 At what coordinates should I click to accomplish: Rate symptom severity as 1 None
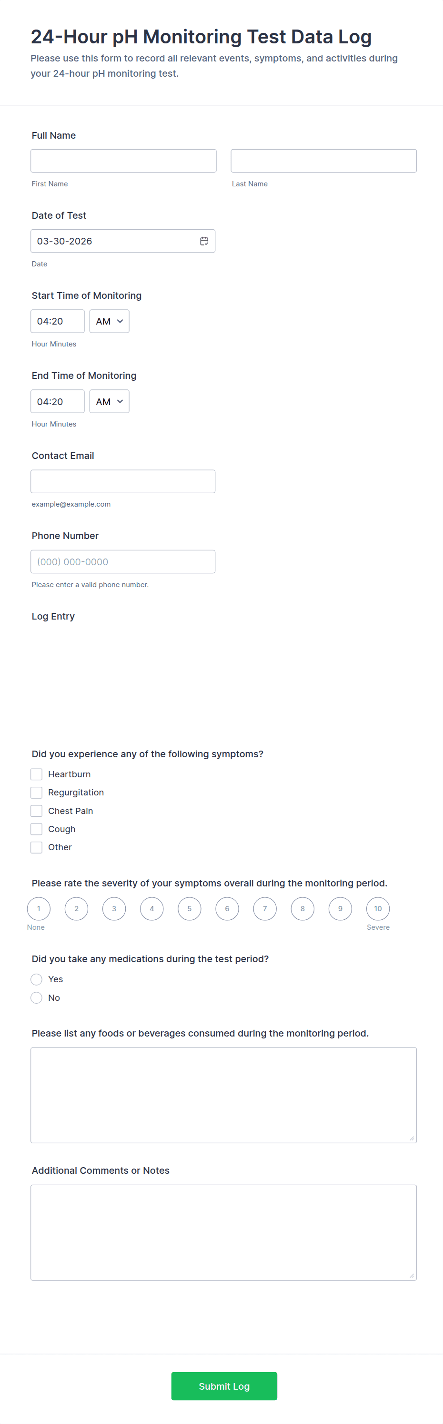(x=39, y=908)
